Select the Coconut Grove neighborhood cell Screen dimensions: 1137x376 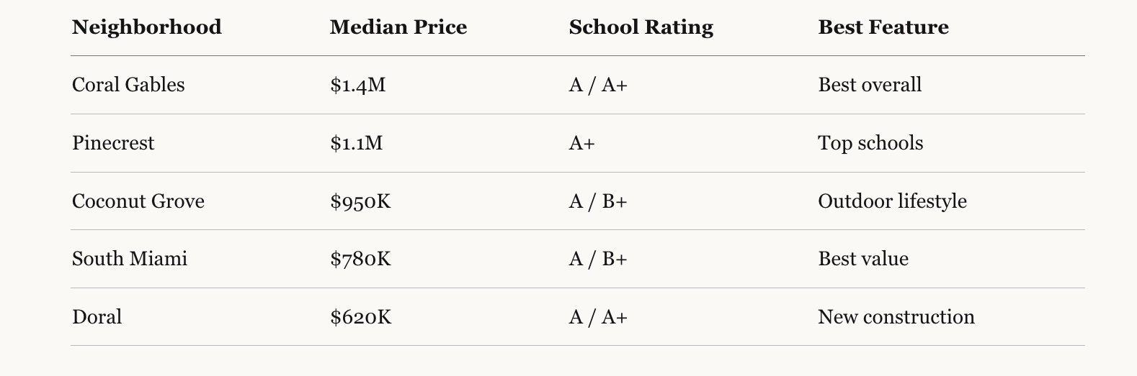pyautogui.click(x=138, y=201)
